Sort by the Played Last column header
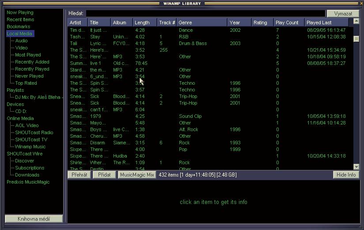Viewport: 364px width, 230px height. point(326,23)
